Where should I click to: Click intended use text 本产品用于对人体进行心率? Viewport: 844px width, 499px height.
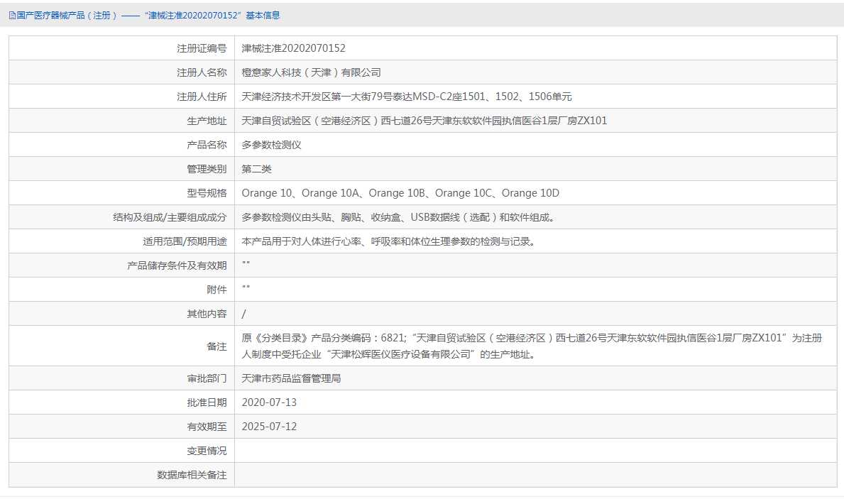(389, 242)
